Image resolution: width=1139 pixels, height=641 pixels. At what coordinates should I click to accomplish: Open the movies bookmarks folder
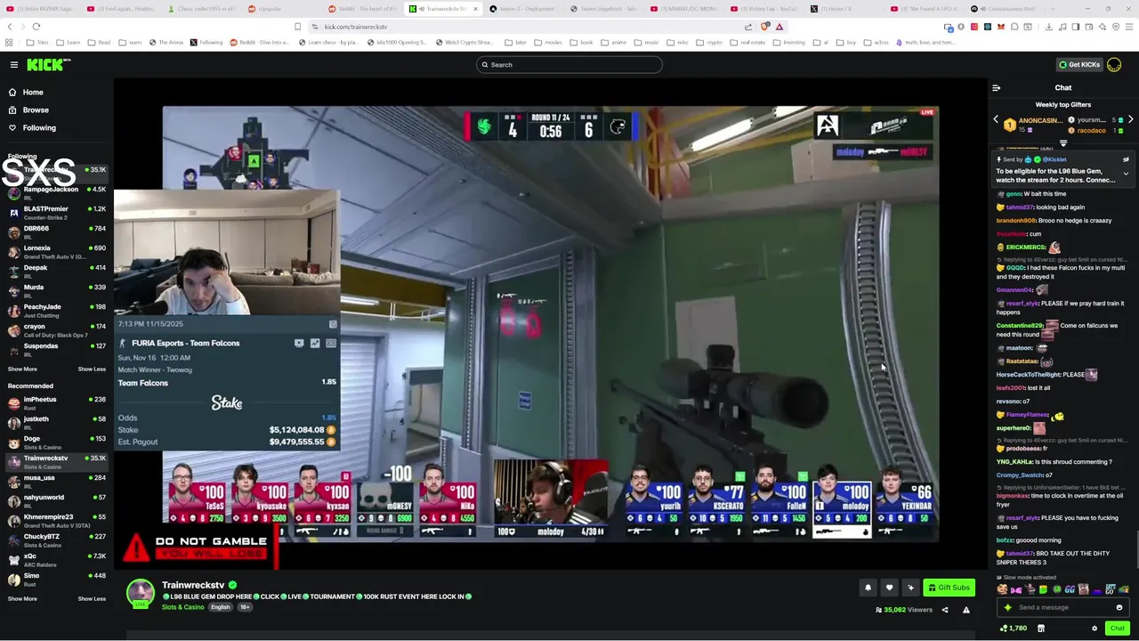point(548,43)
